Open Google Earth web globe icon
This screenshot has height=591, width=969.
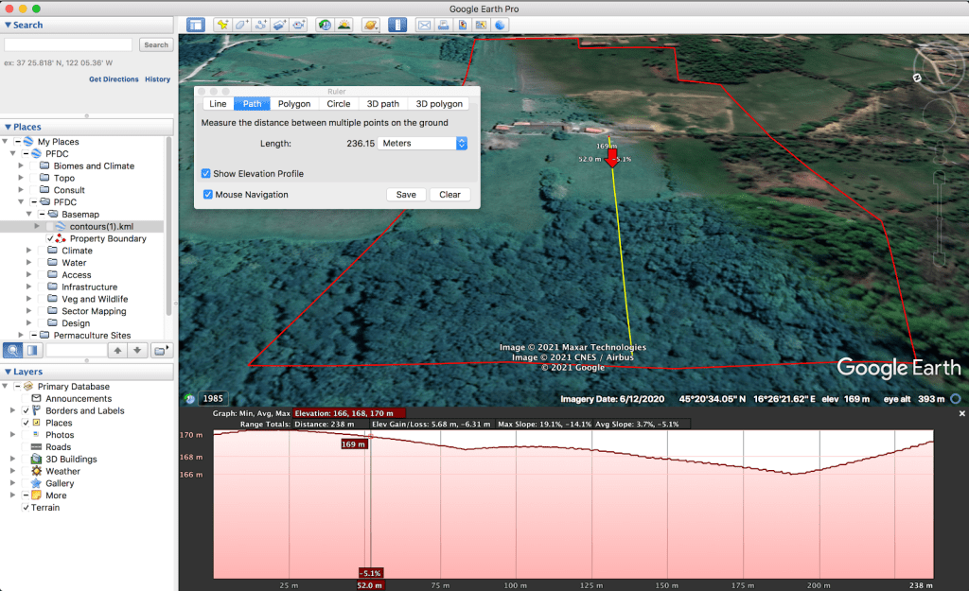[x=500, y=25]
